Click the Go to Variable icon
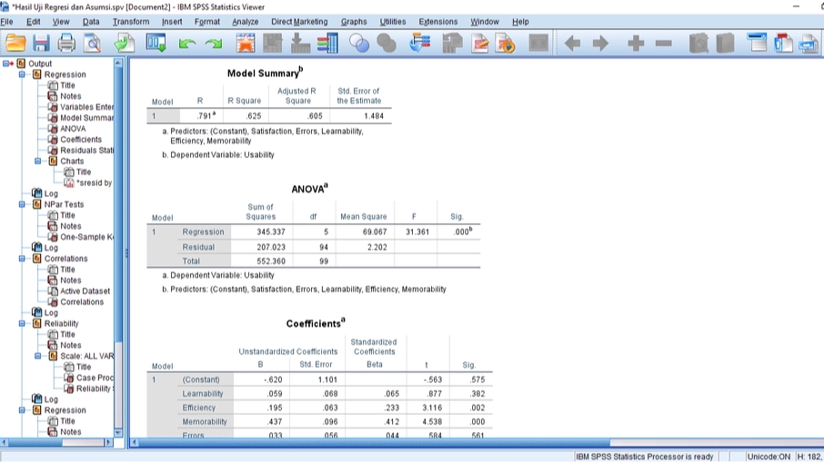Screen dimensions: 824x462 click(x=300, y=43)
